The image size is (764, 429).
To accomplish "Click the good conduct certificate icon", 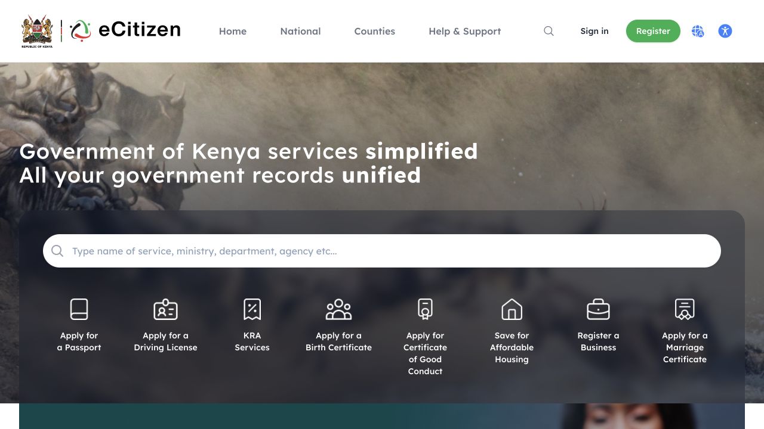I will 425,309.
